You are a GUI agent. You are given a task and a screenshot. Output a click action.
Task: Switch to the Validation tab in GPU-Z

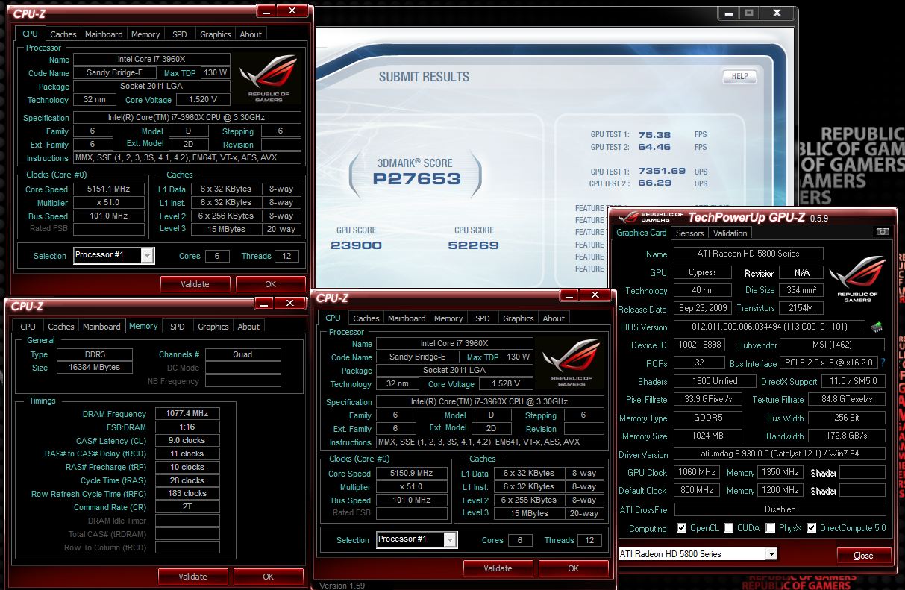point(730,233)
